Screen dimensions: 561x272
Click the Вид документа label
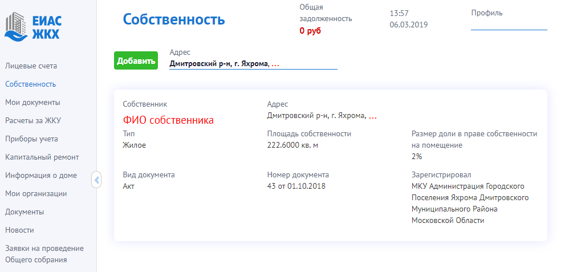[x=149, y=175]
